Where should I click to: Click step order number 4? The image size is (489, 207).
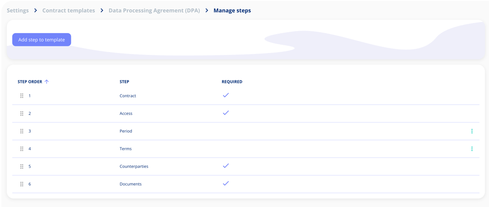pos(30,149)
